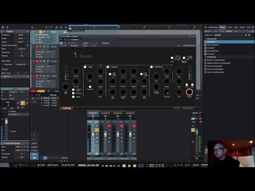This screenshot has width=255, height=191.
Task: Unmute Track 4 using its red Mute button
Action: (x=37, y=76)
